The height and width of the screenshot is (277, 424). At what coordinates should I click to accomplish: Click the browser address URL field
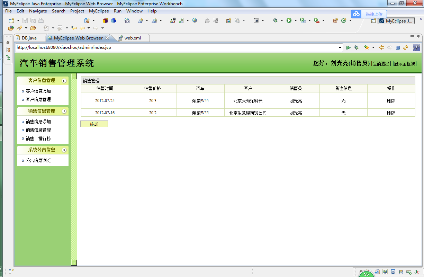[x=176, y=47]
